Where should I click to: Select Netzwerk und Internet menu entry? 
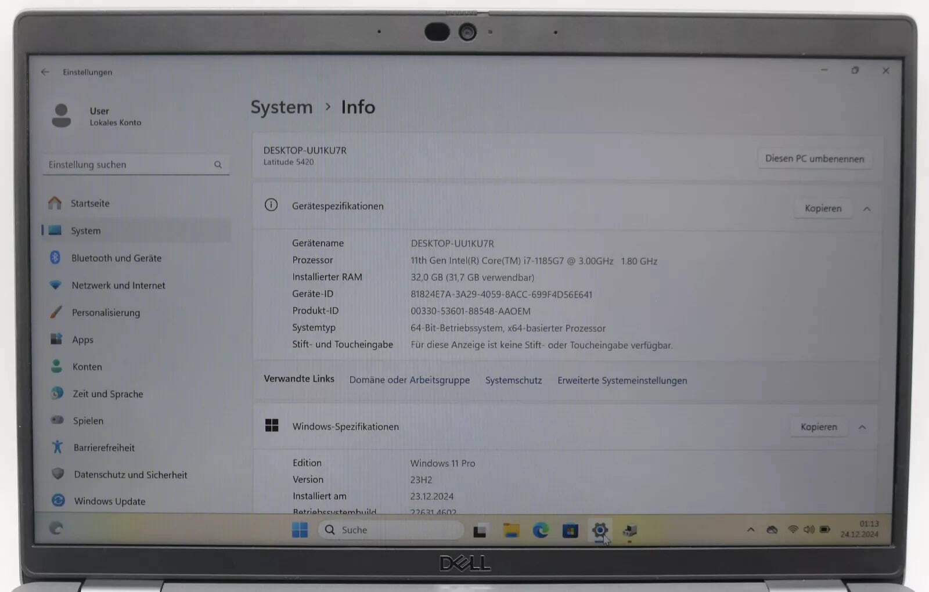(118, 286)
